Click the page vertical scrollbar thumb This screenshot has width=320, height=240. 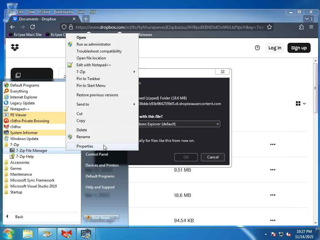click(x=316, y=88)
